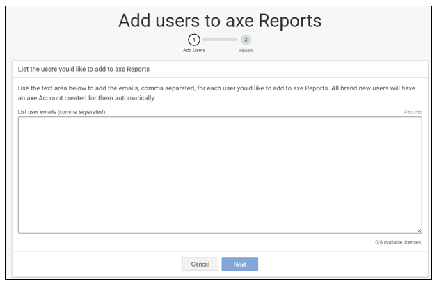Click the step 2 circle in stepper
The width and height of the screenshot is (437, 286).
[246, 40]
